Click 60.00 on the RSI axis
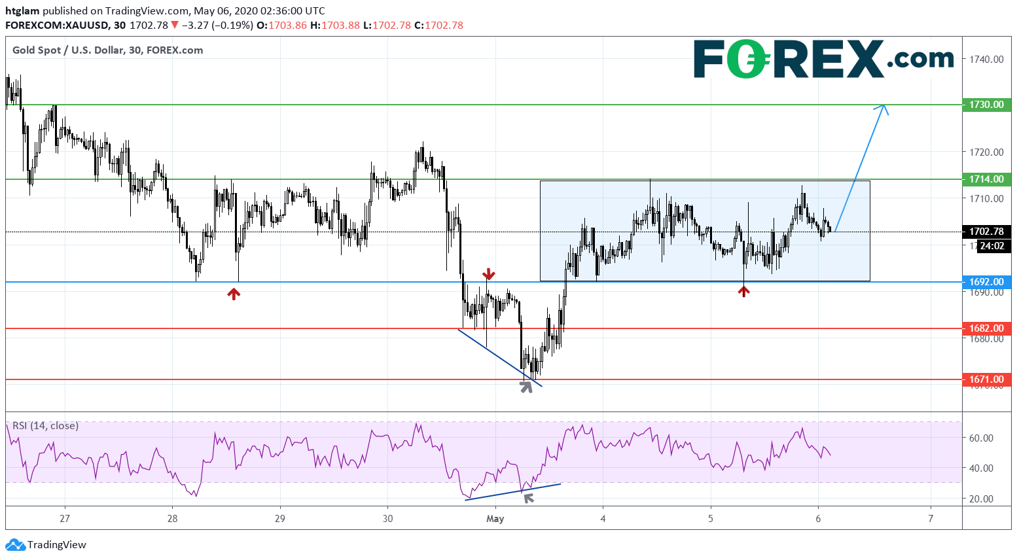Viewport: 1017px width, 560px height. coord(982,438)
